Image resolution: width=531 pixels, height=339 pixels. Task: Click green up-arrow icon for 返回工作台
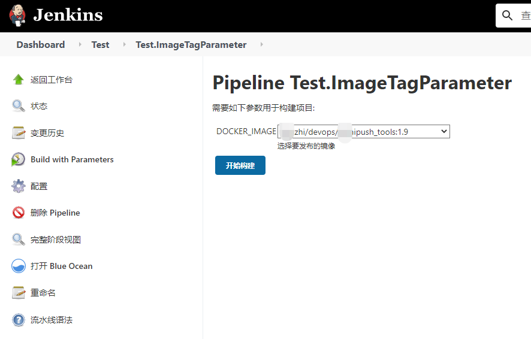pos(19,80)
